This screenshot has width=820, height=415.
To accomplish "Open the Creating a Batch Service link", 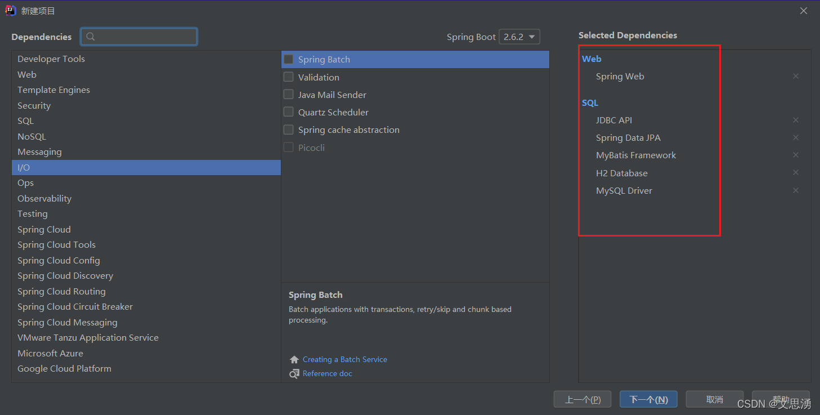I will click(x=345, y=359).
